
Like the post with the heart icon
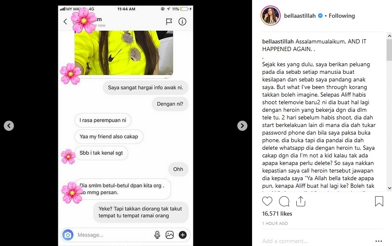click(267, 201)
